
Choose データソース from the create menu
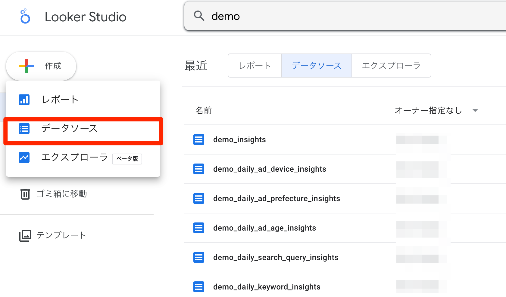point(69,129)
